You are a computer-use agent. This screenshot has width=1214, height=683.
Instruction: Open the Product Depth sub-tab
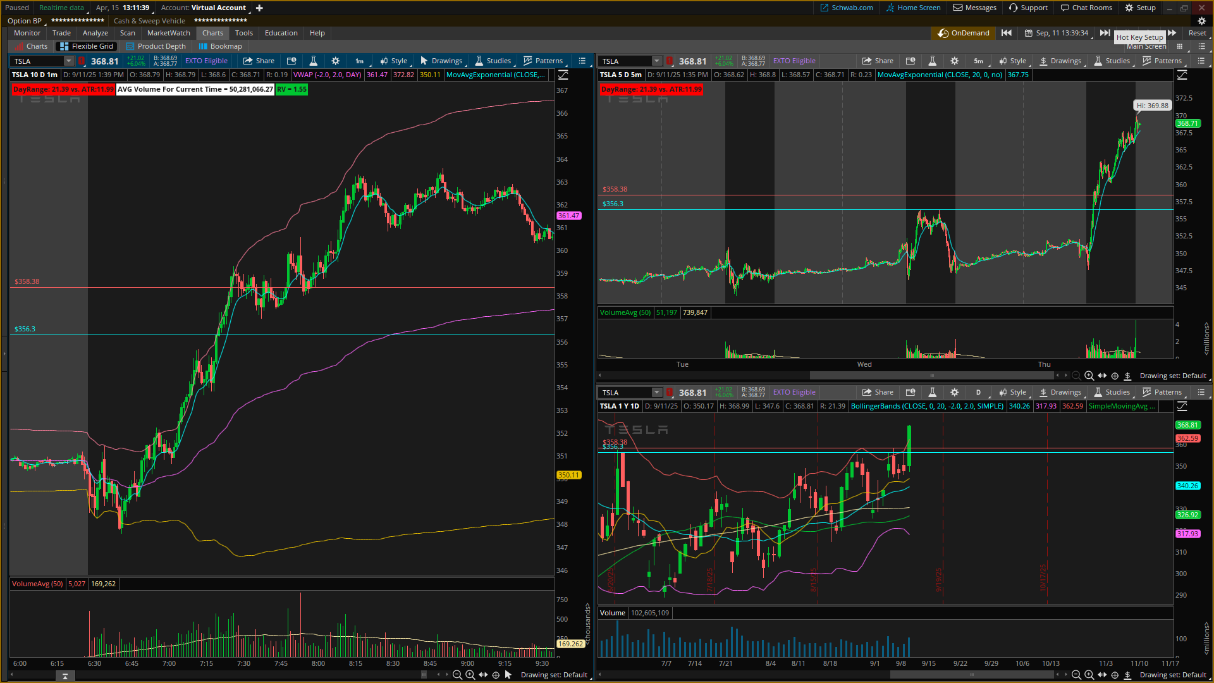tap(156, 46)
